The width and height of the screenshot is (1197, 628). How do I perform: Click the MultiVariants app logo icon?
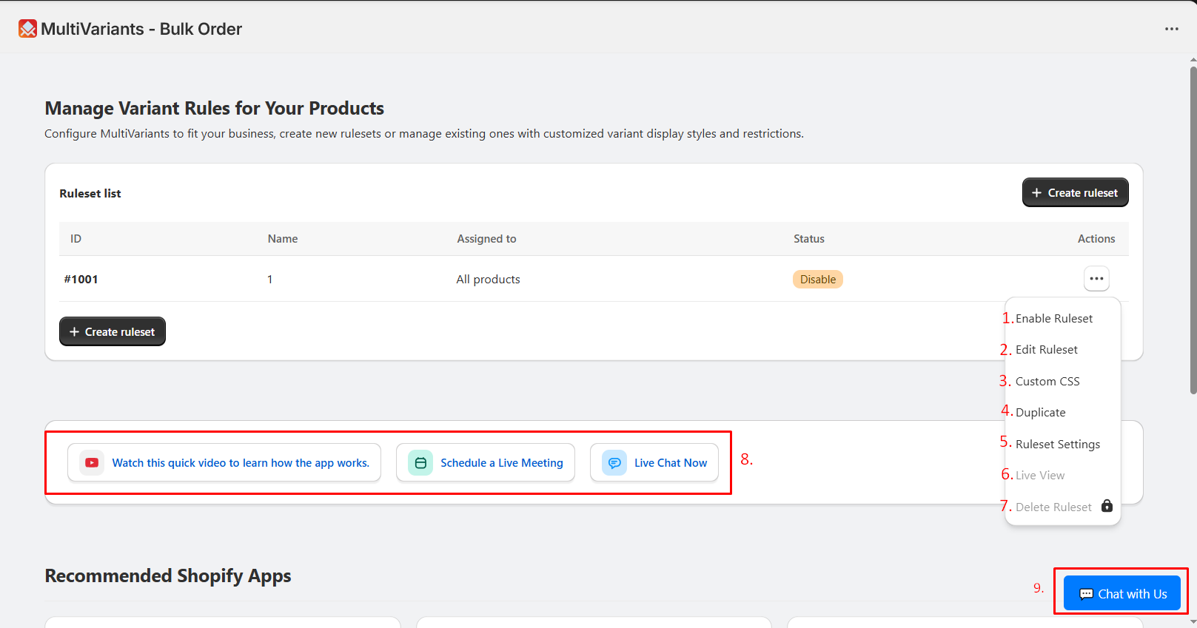[x=28, y=29]
